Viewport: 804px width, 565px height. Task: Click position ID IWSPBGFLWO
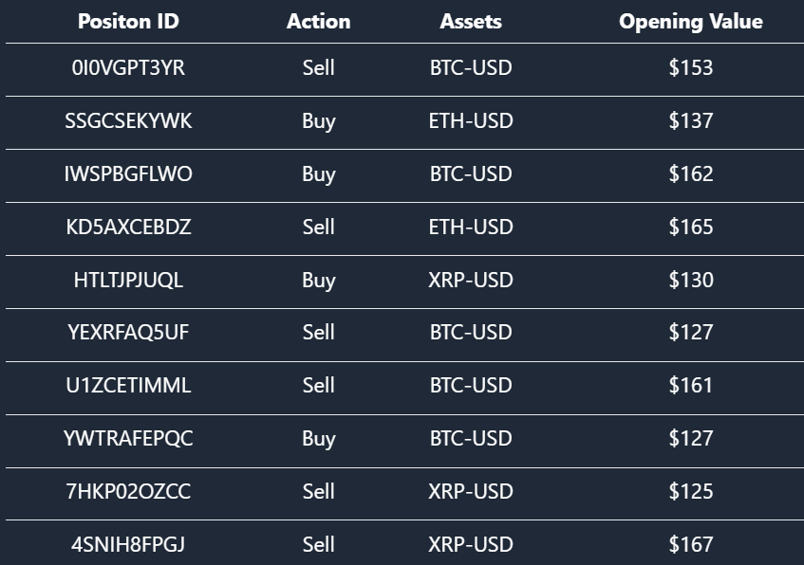pos(128,174)
